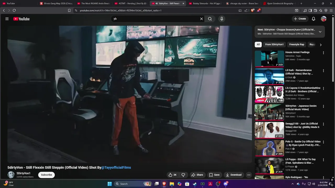This screenshot has height=188, width=335.
Task: Switch to Bobby Shmurda tab
Action: pos(205,3)
